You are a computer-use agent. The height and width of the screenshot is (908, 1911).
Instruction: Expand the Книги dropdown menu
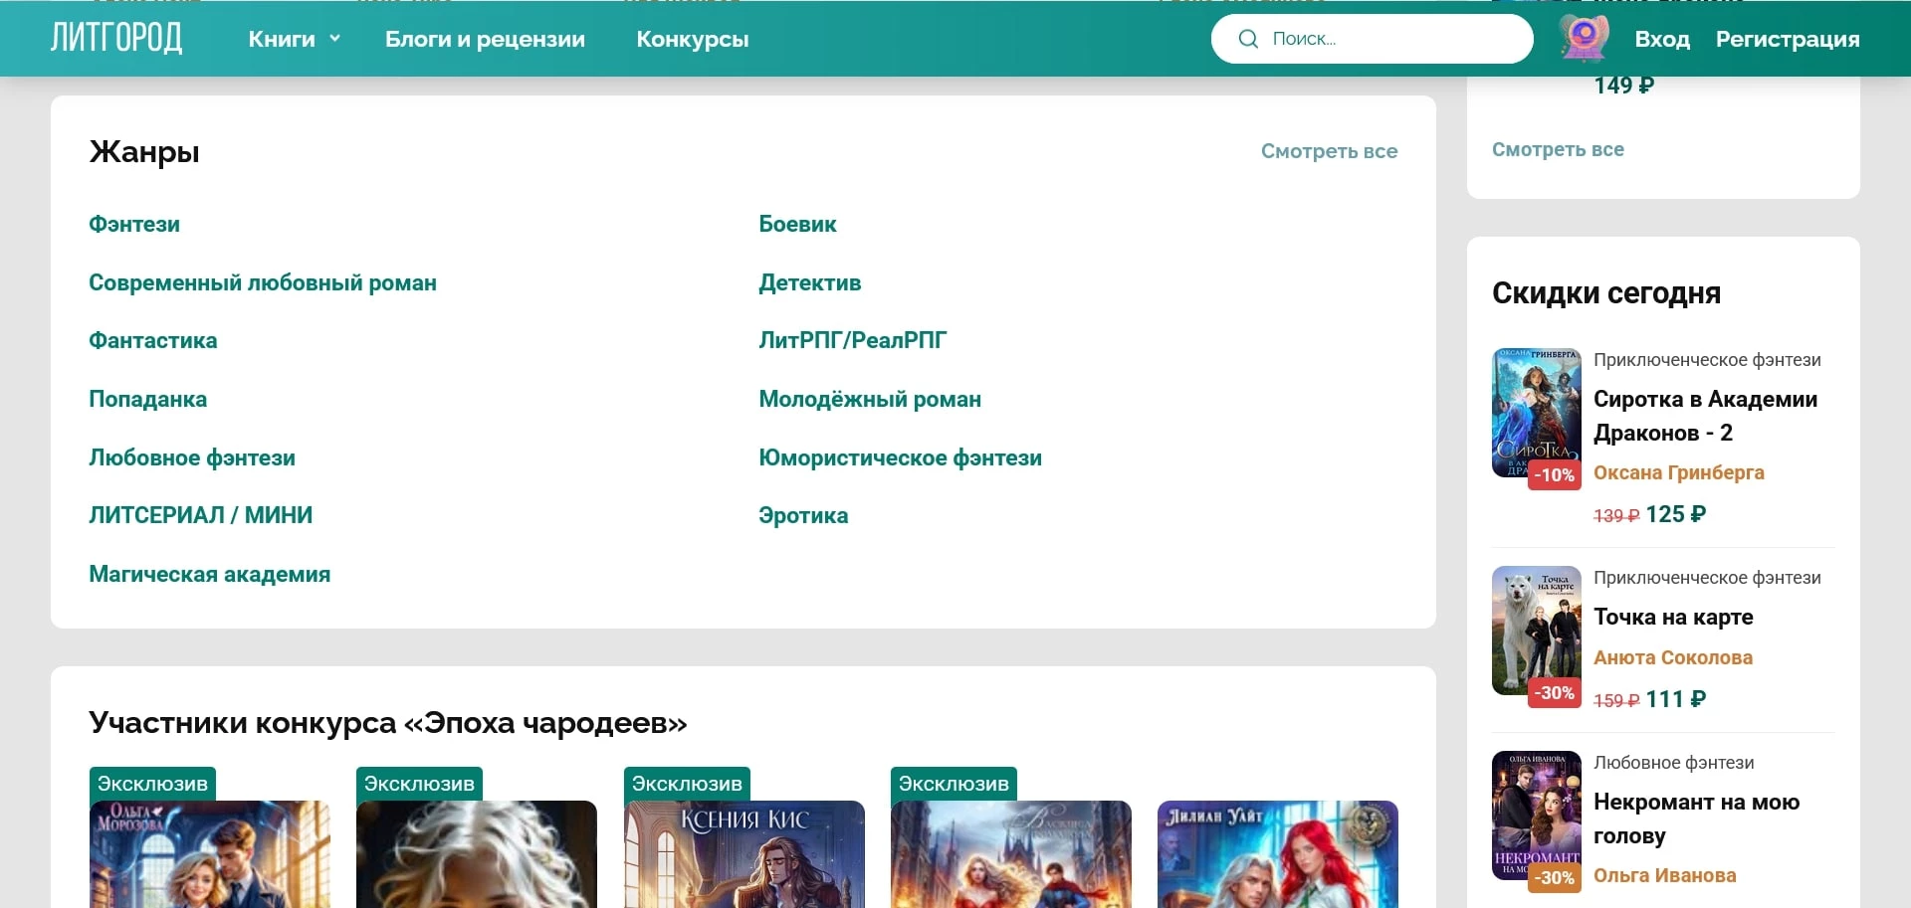294,39
